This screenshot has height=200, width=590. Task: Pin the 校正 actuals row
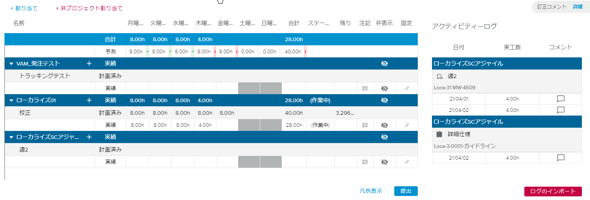[x=406, y=125]
